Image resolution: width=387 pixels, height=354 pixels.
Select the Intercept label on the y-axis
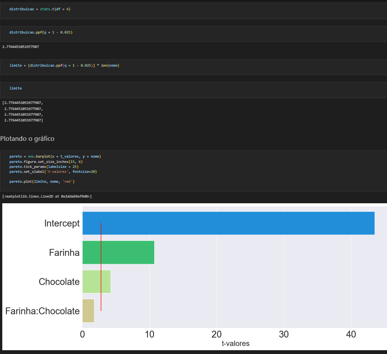coord(62,223)
